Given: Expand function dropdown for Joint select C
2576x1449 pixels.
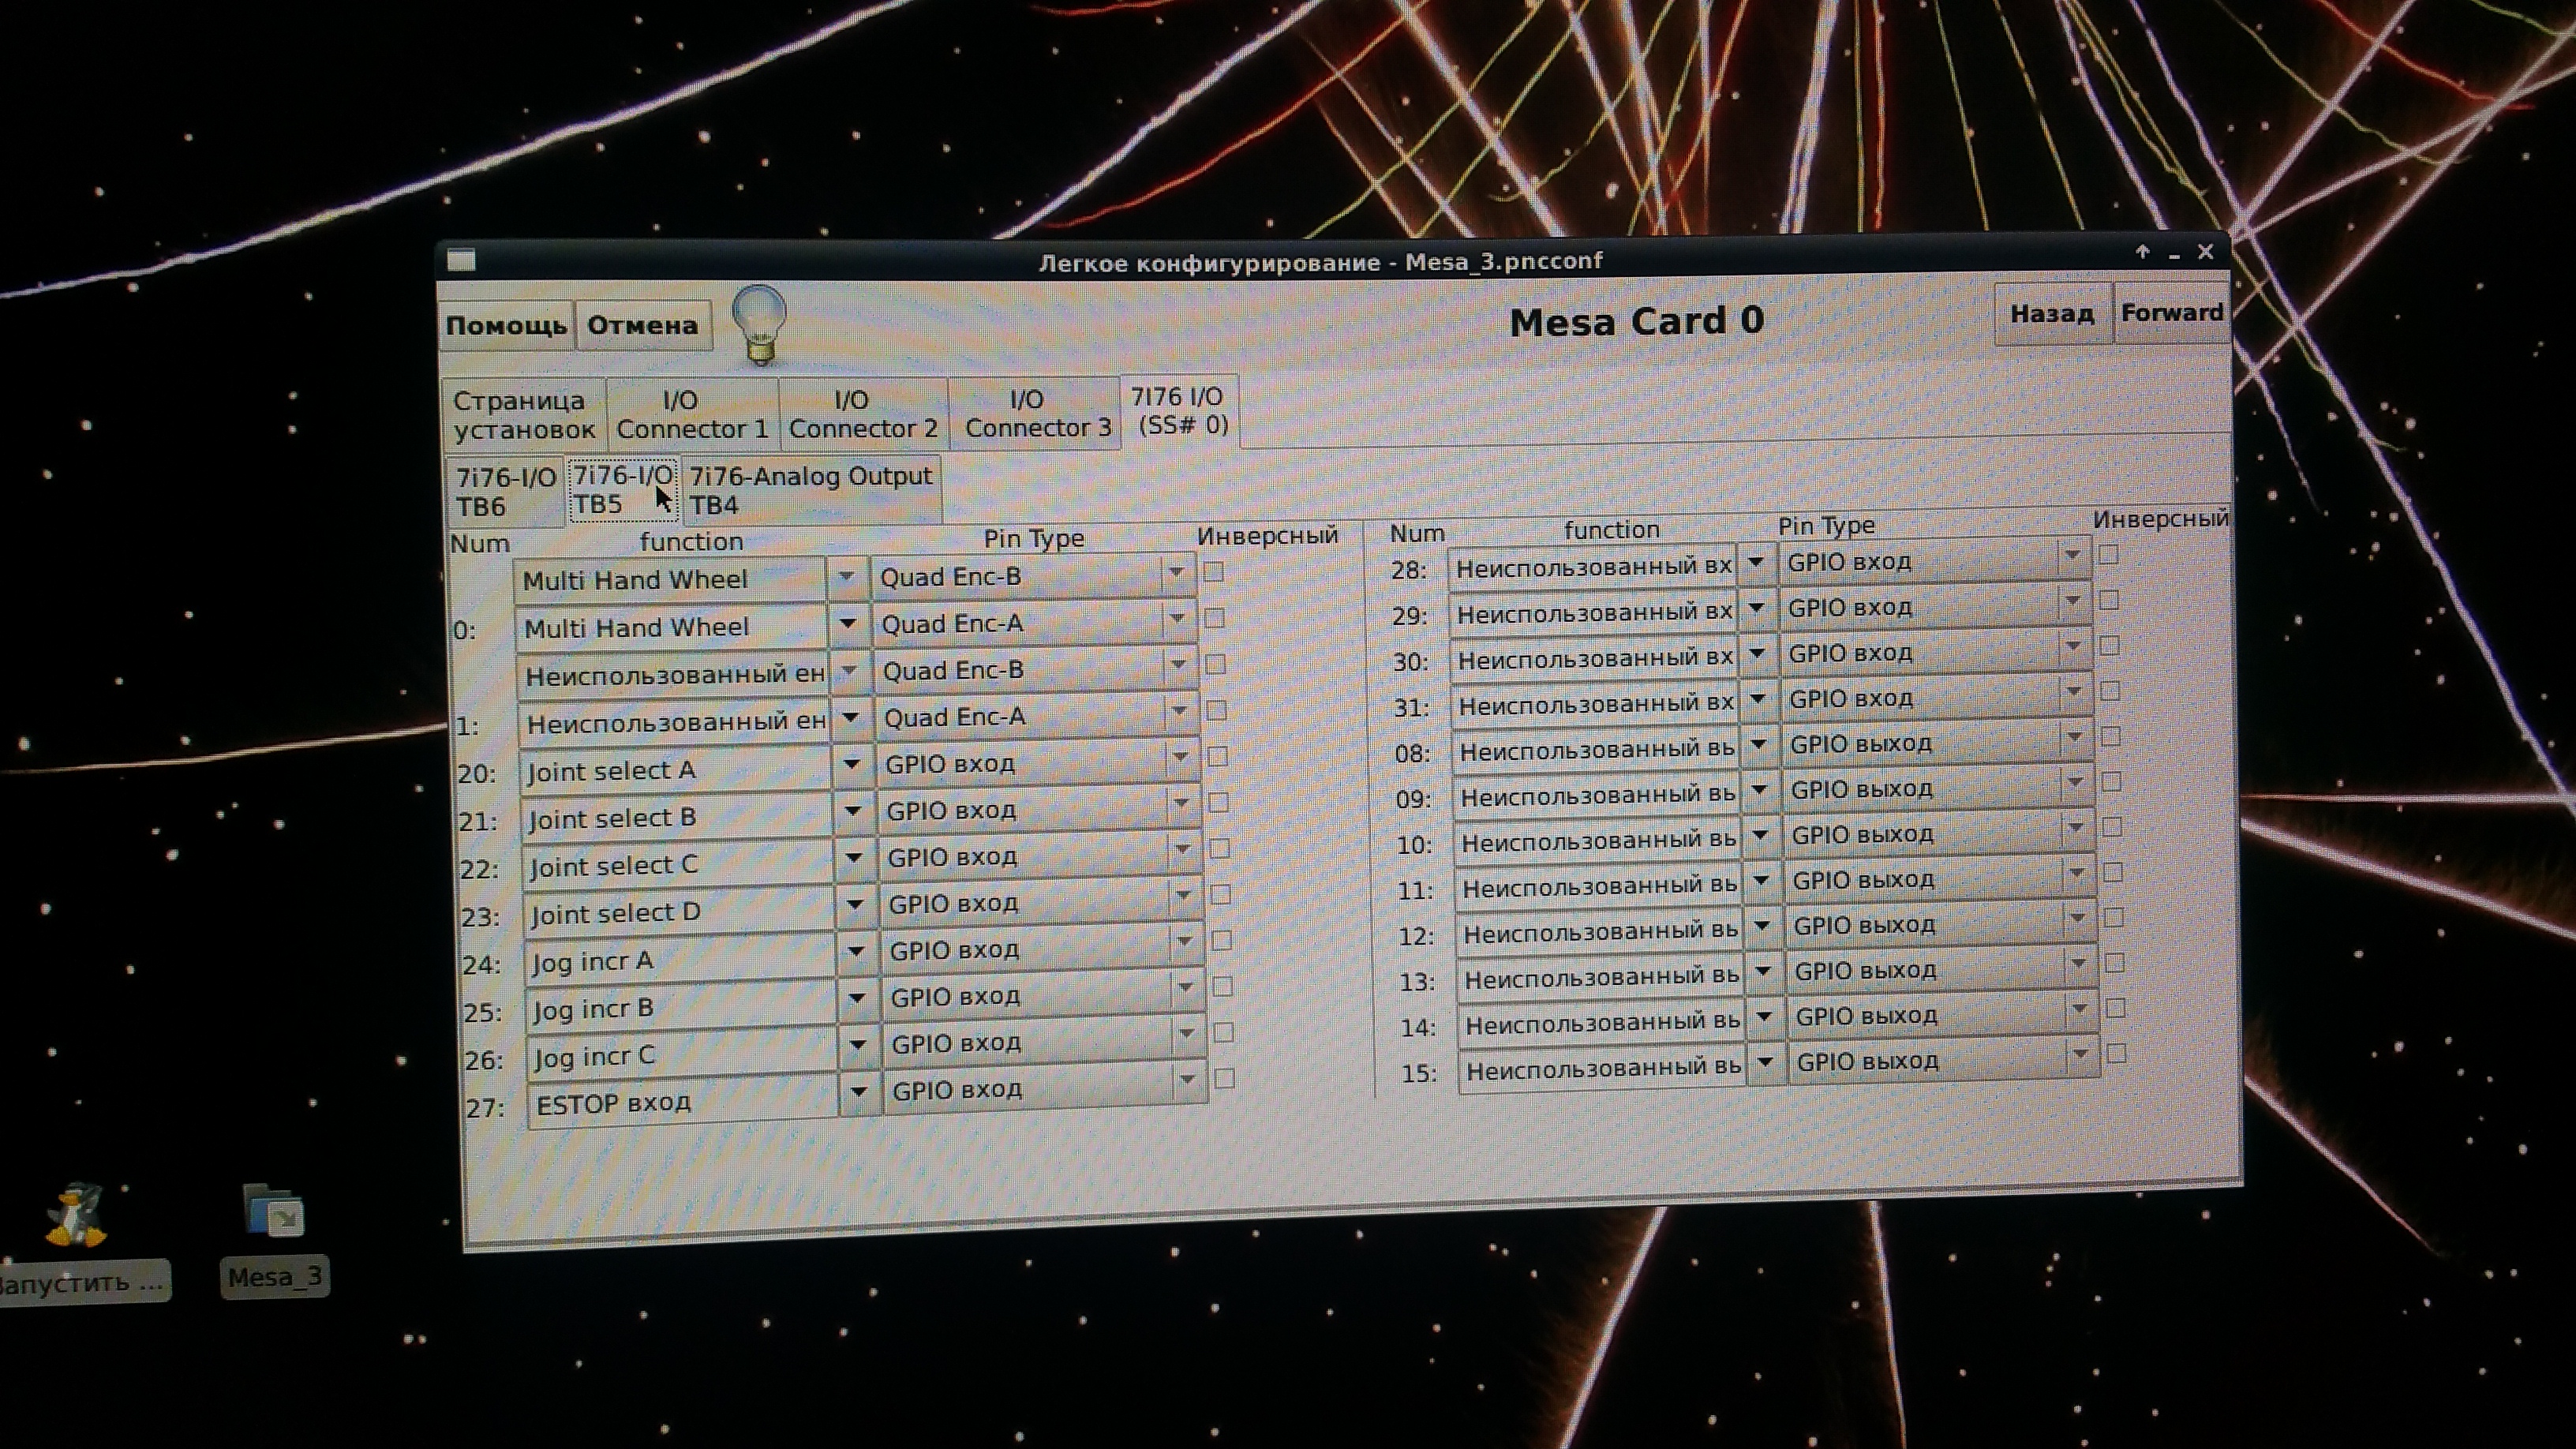Looking at the screenshot, I should (853, 857).
